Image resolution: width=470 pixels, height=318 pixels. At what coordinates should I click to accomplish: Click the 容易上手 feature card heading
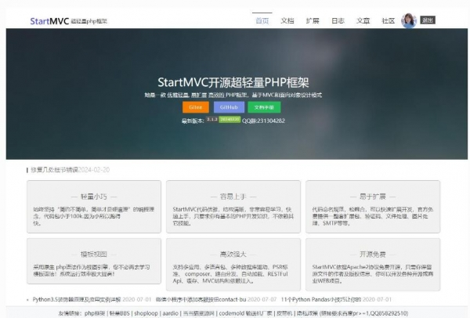point(233,197)
